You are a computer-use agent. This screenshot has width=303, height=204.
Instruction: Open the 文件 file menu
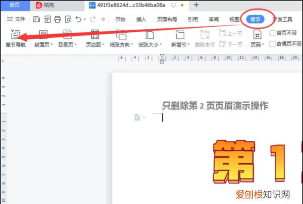[x=16, y=19]
